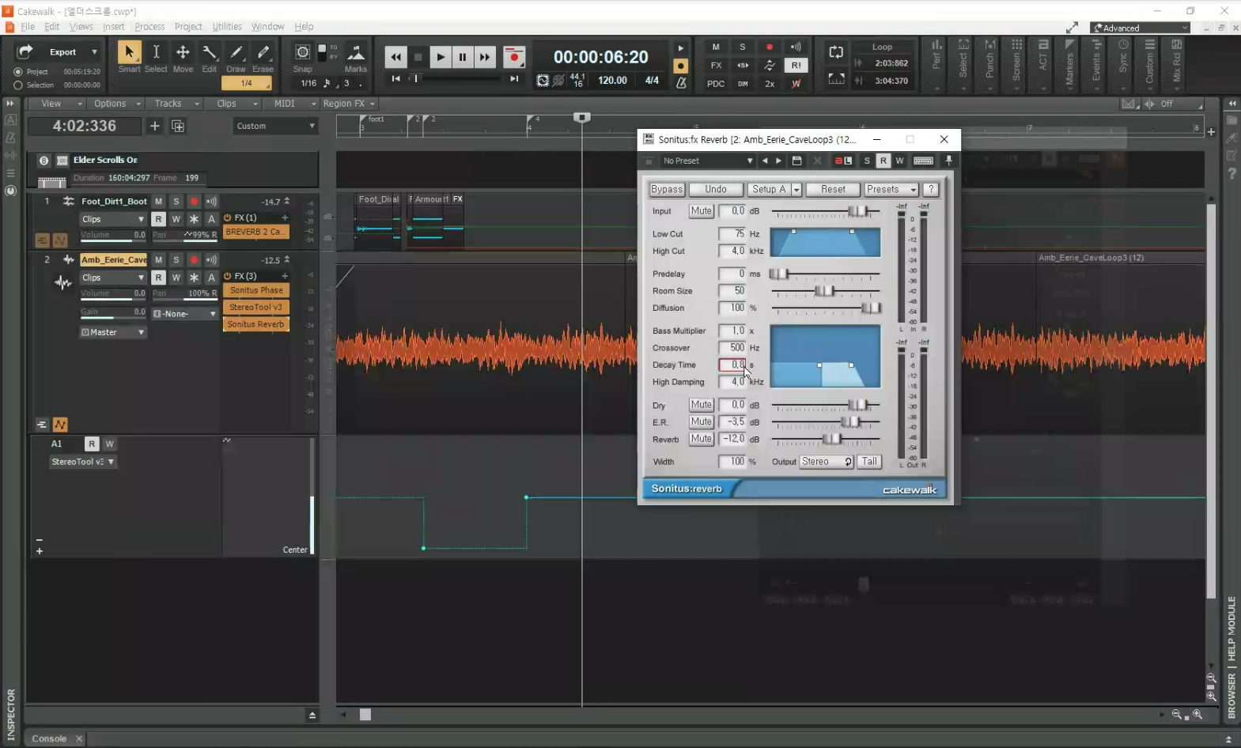Start playback with Play button
Image resolution: width=1241 pixels, height=748 pixels.
[x=440, y=57]
